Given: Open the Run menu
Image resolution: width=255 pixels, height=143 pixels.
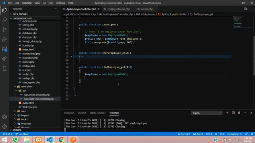Looking at the screenshot, I should click(x=51, y=3).
